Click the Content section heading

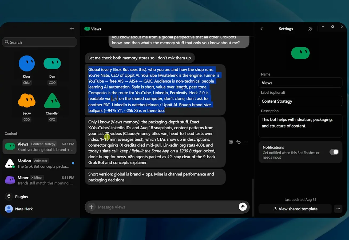(x=11, y=133)
